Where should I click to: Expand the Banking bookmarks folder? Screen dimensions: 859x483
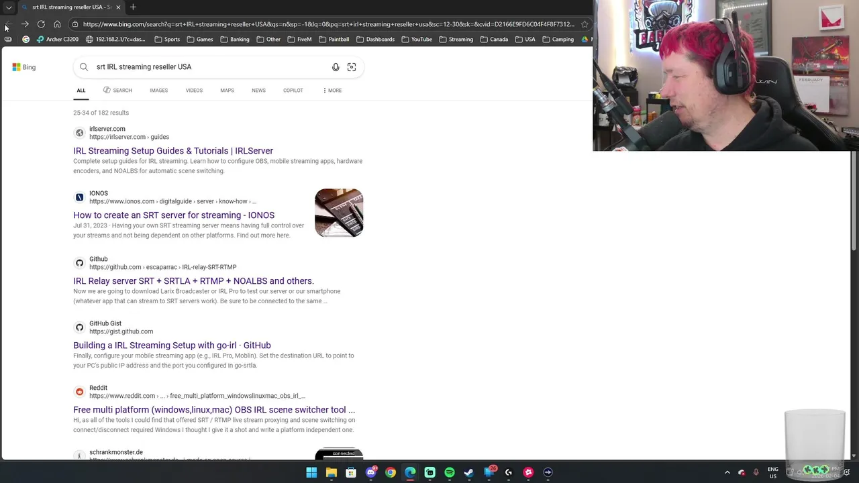click(234, 39)
